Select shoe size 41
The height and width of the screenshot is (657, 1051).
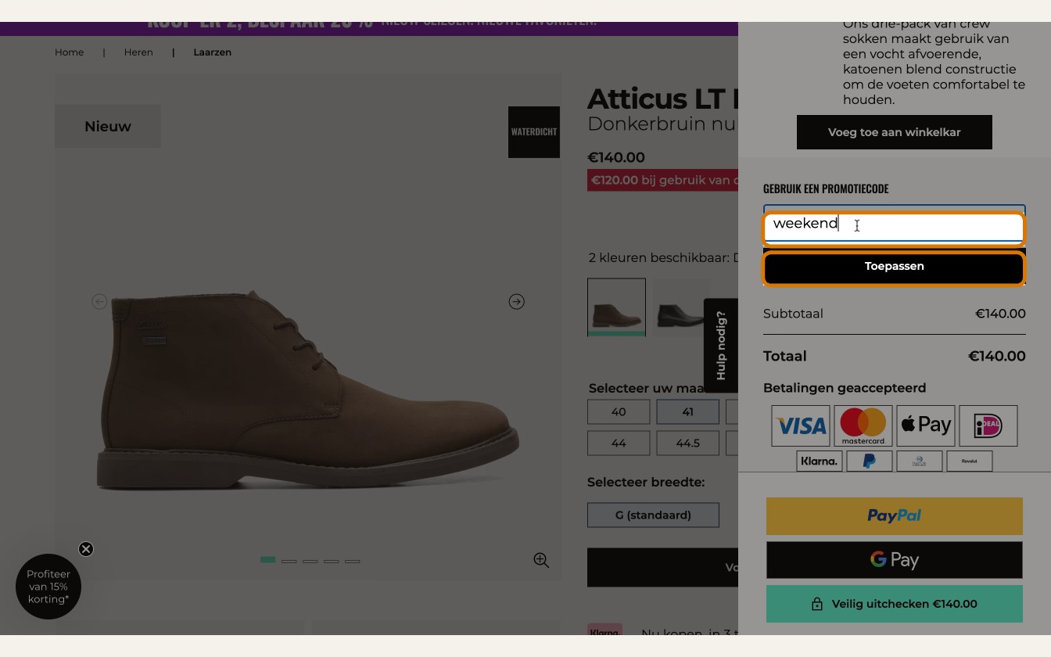[688, 412]
